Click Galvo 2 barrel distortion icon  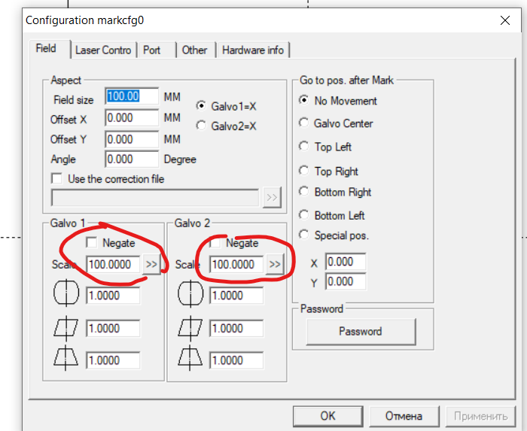pos(190,296)
